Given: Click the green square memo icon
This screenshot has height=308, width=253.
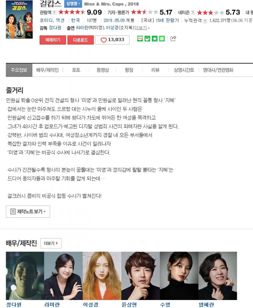Looking at the screenshot, I should pos(162,39).
